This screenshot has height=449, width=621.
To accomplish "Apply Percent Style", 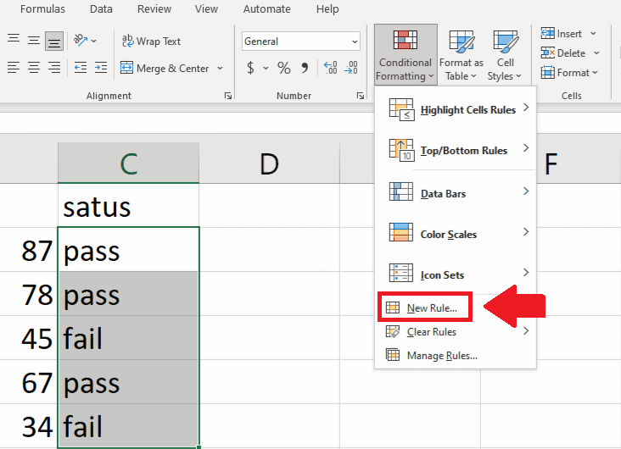I will (x=283, y=68).
